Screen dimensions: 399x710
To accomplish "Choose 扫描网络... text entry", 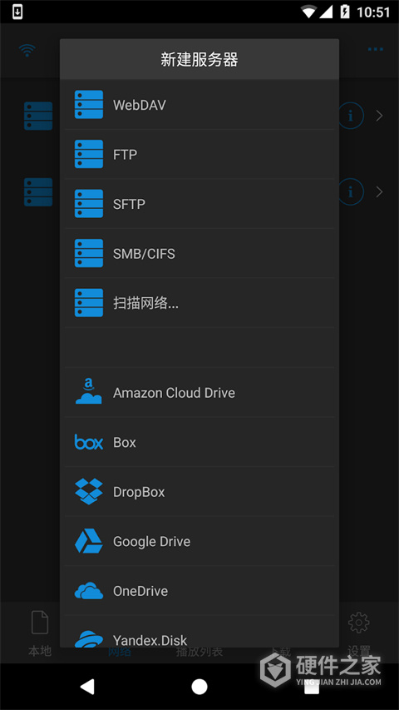I will 145,303.
